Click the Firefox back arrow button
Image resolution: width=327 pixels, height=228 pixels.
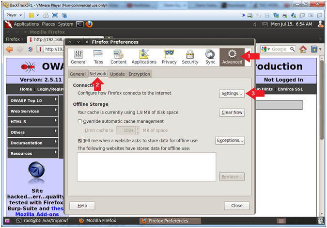pos(9,49)
